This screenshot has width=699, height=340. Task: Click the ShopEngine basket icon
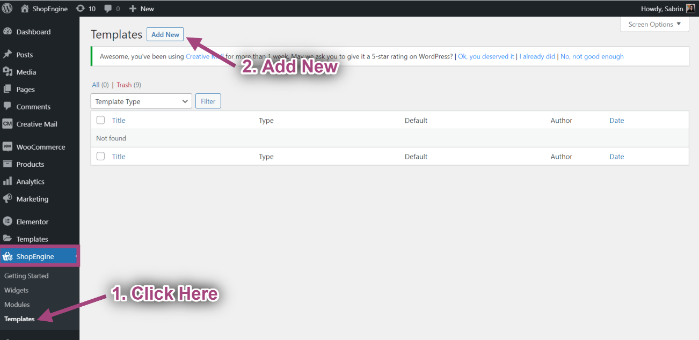click(8, 256)
